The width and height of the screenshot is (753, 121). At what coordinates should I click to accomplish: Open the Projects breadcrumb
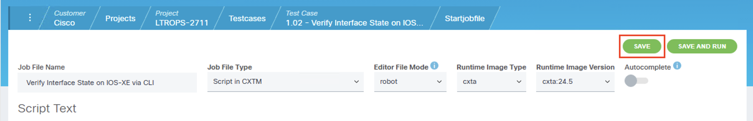pos(120,18)
